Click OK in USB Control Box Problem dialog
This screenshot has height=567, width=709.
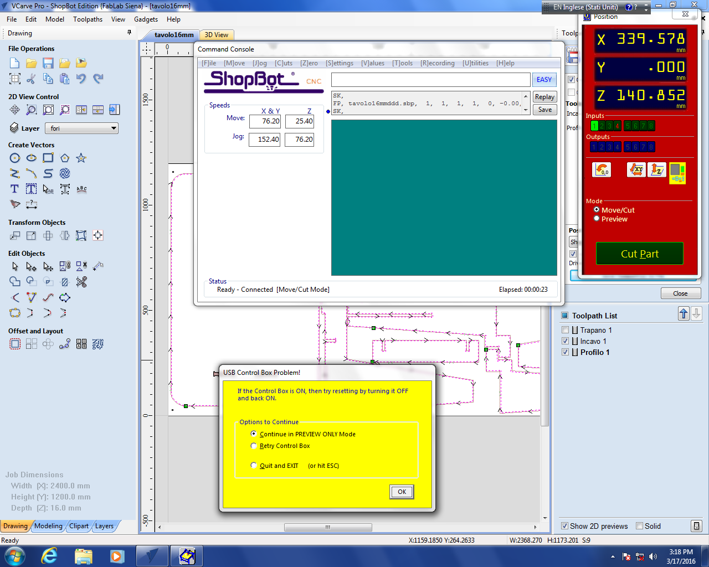click(x=402, y=492)
